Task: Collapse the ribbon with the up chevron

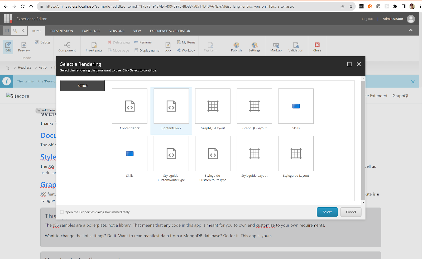Action: tap(411, 30)
